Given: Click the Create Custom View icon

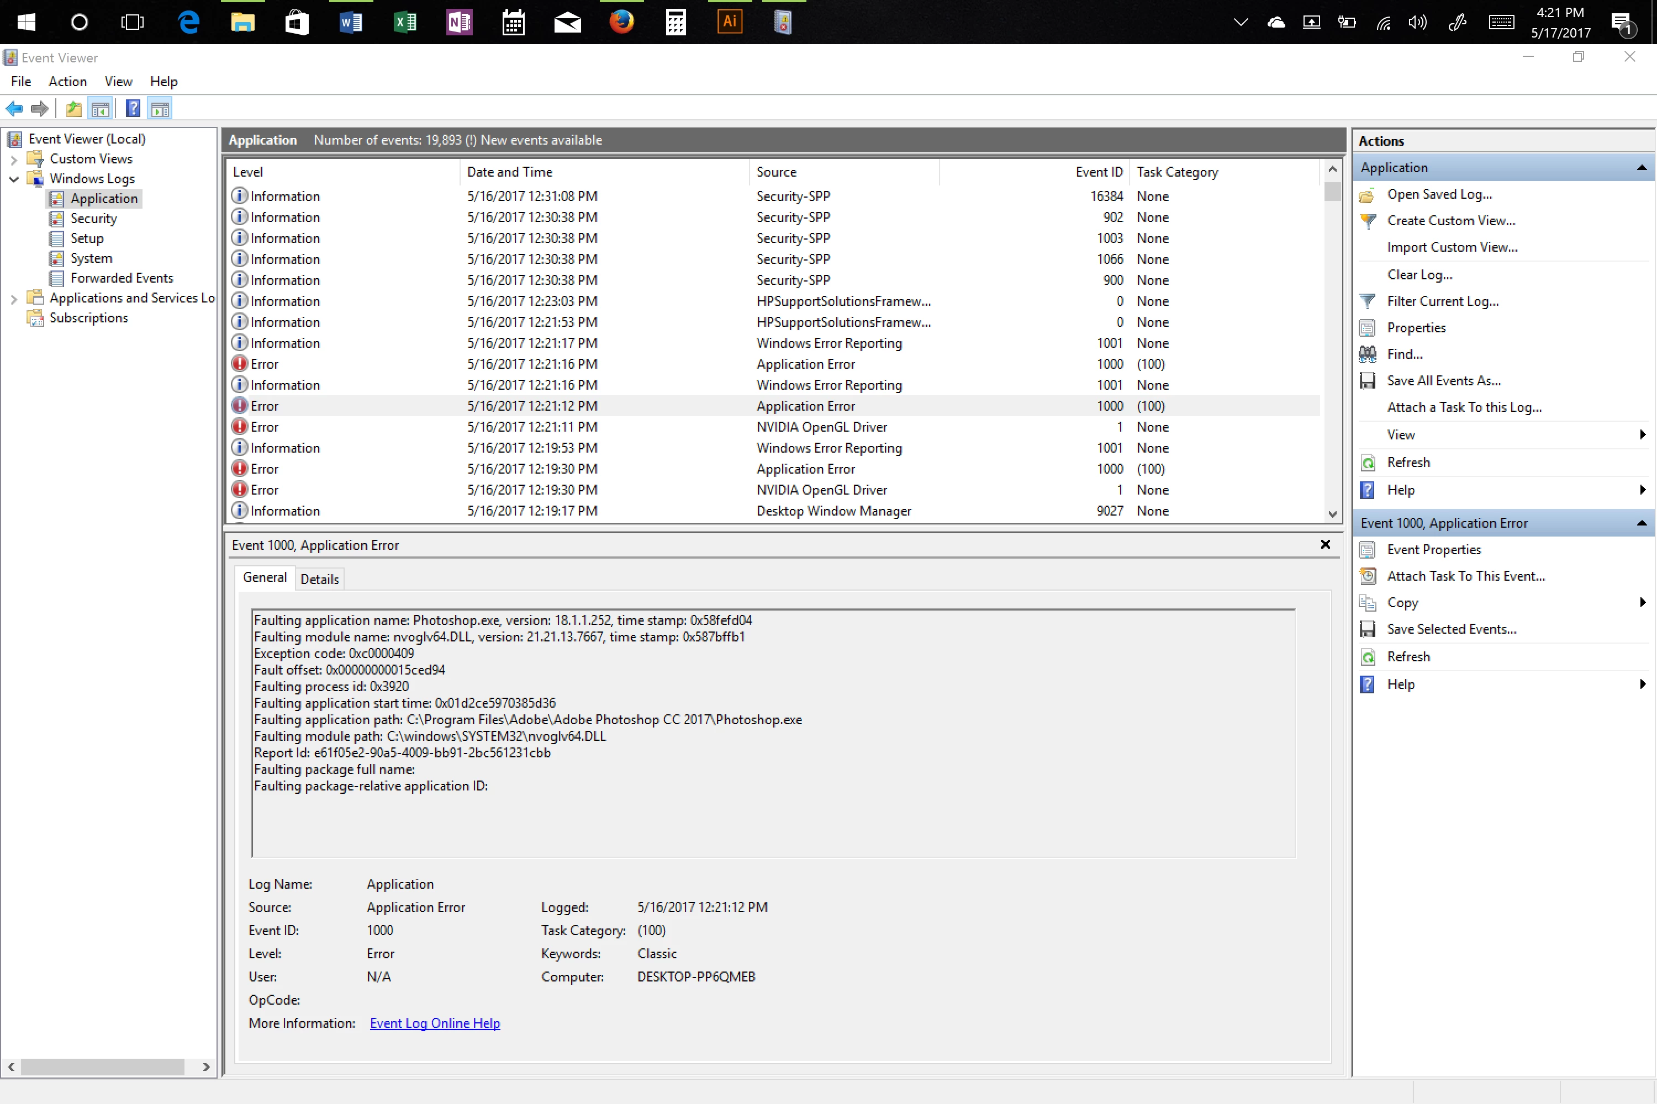Looking at the screenshot, I should tap(1368, 221).
